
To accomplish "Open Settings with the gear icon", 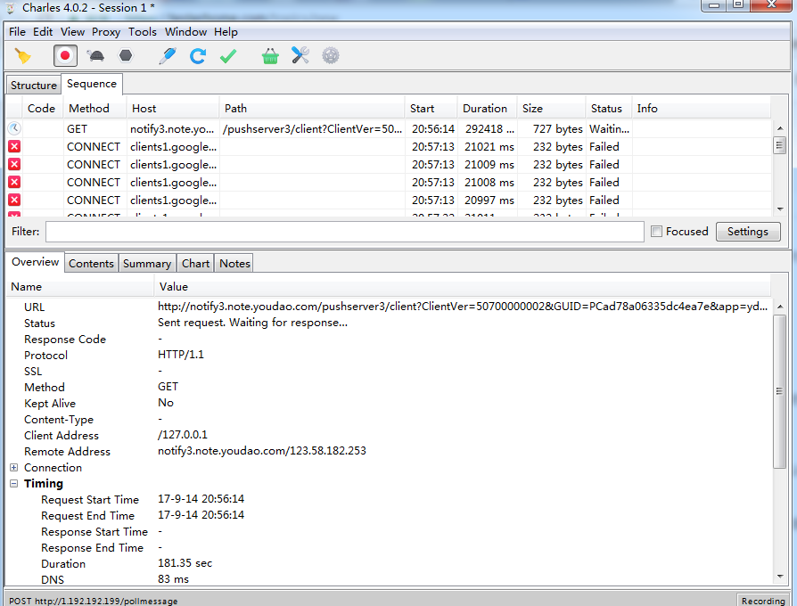I will (x=331, y=55).
